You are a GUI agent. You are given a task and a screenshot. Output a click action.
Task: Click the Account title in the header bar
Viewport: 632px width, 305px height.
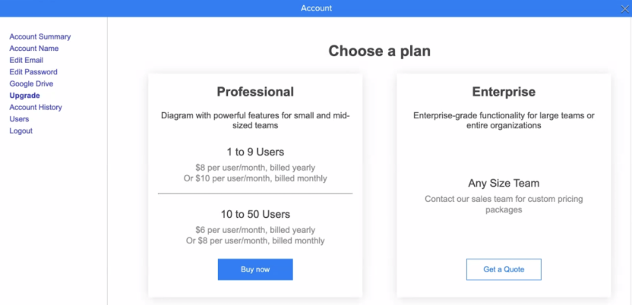pyautogui.click(x=316, y=8)
